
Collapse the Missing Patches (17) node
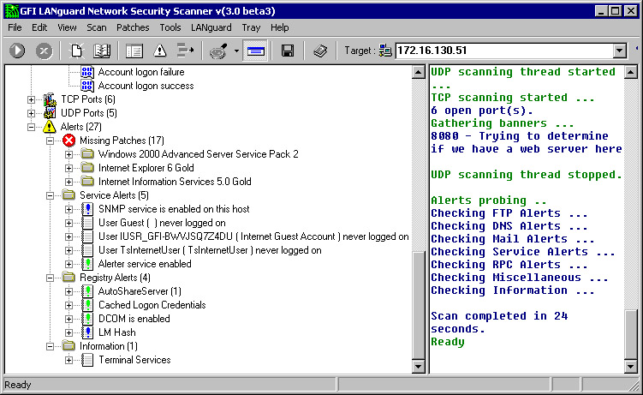pyautogui.click(x=50, y=141)
